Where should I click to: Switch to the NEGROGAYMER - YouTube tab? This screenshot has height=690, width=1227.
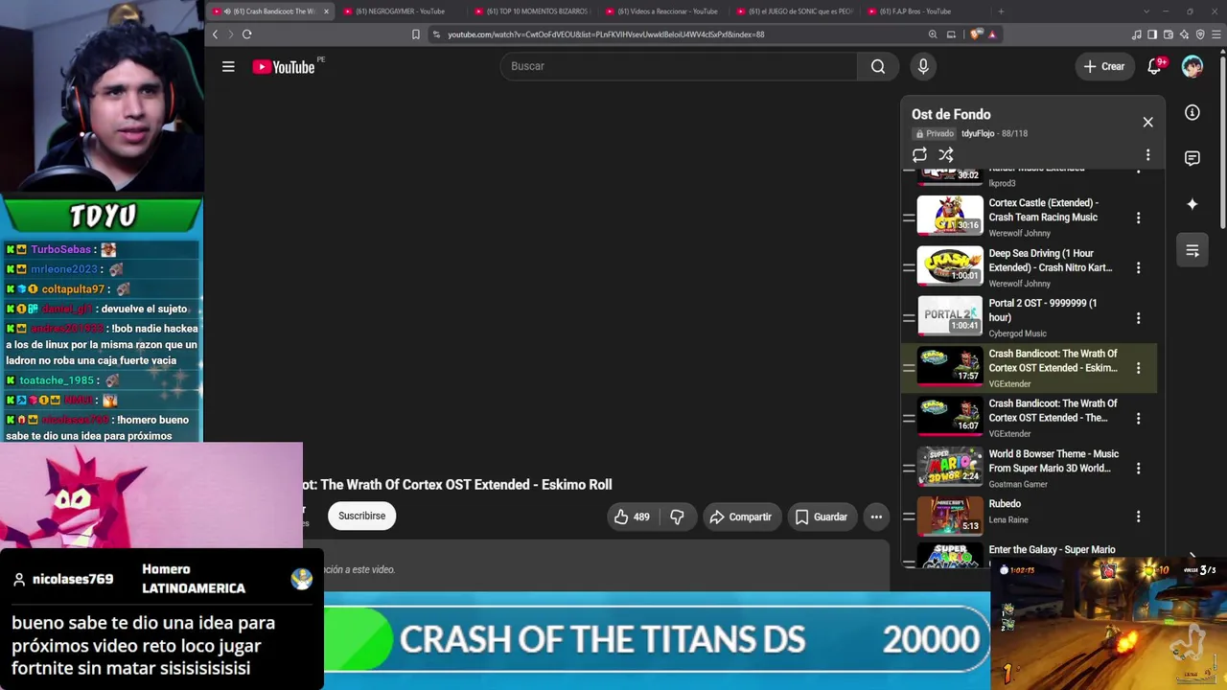[x=395, y=11]
